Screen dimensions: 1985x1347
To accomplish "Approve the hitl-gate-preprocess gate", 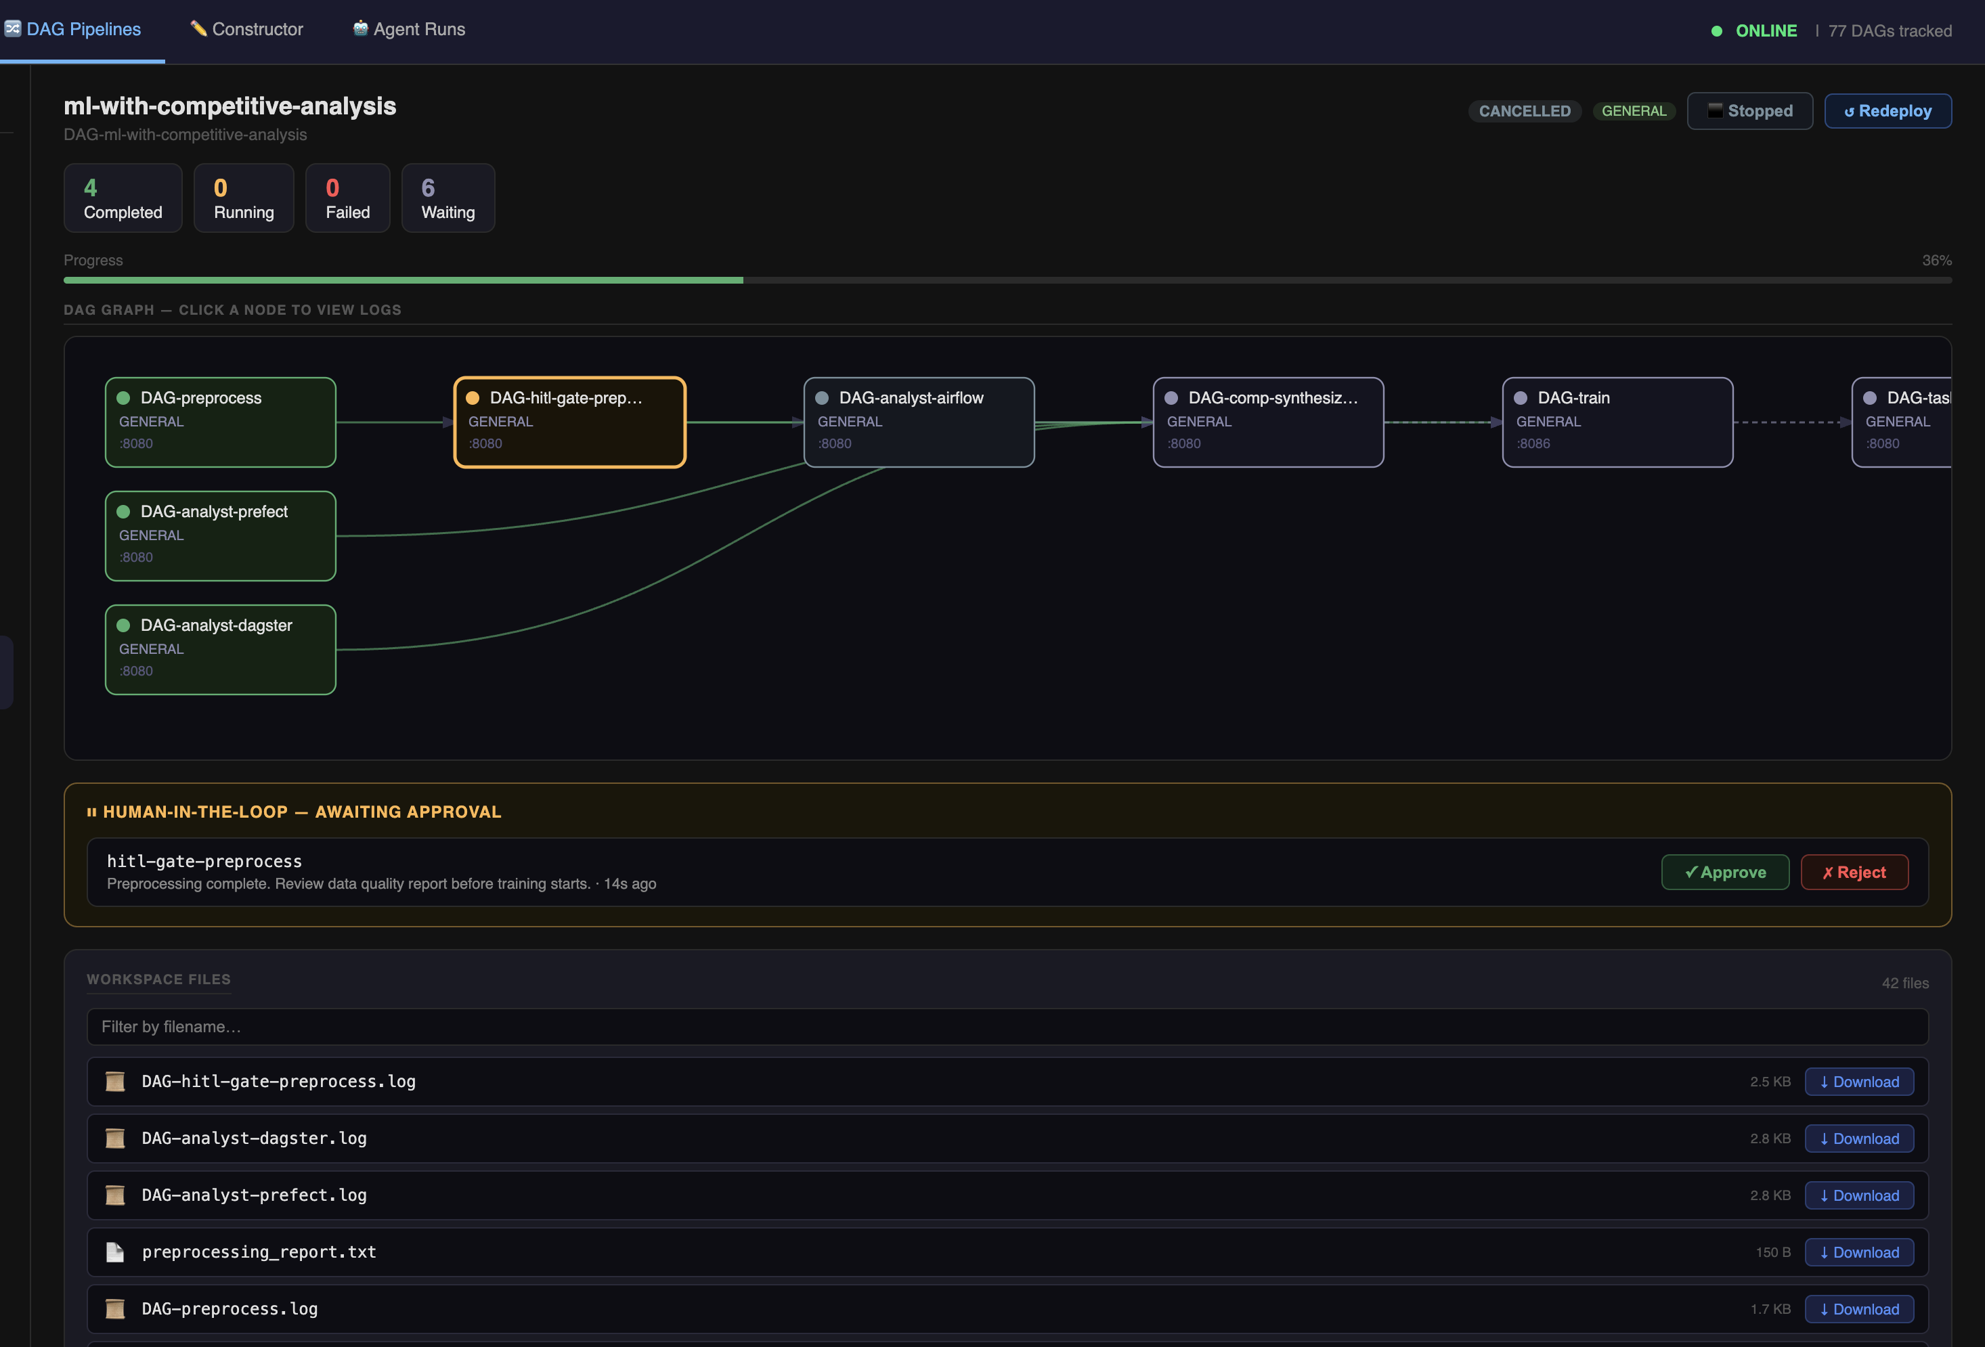I will [x=1724, y=872].
